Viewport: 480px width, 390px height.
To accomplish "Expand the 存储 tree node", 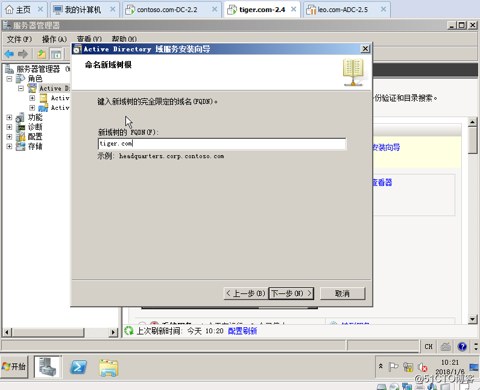I will (x=10, y=147).
